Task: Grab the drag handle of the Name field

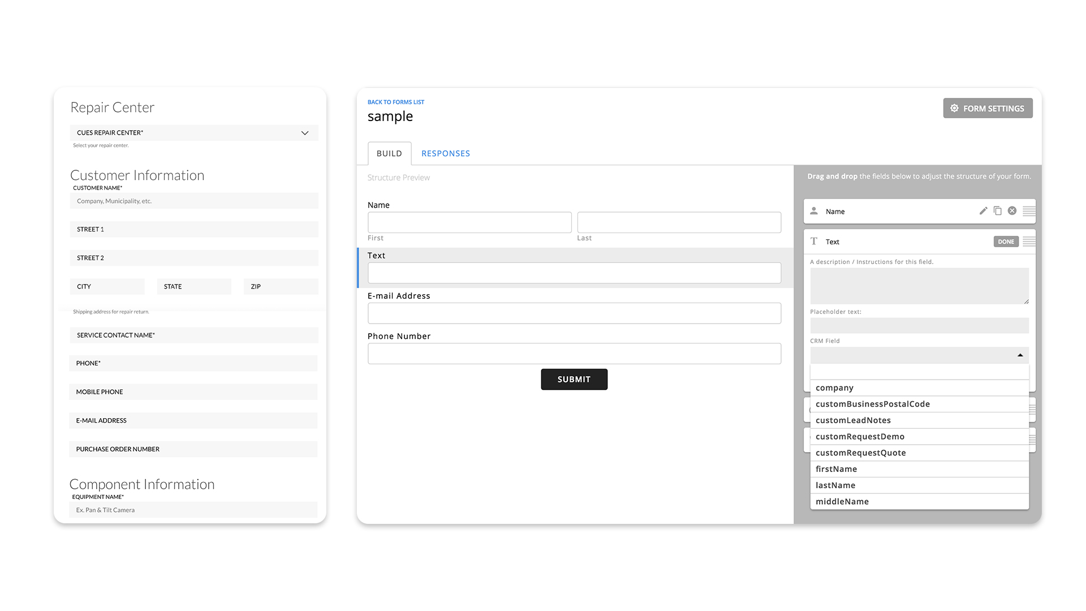Action: click(x=1029, y=211)
